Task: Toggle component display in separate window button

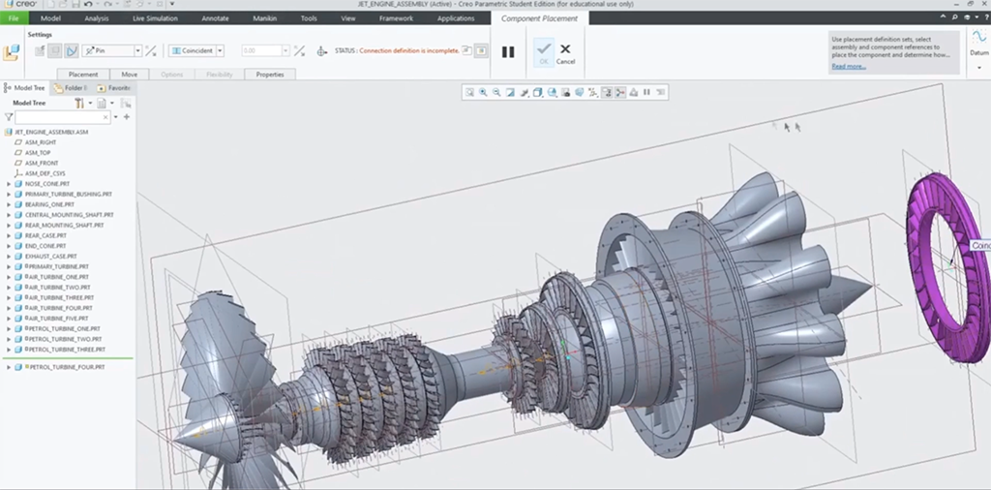Action: (465, 51)
